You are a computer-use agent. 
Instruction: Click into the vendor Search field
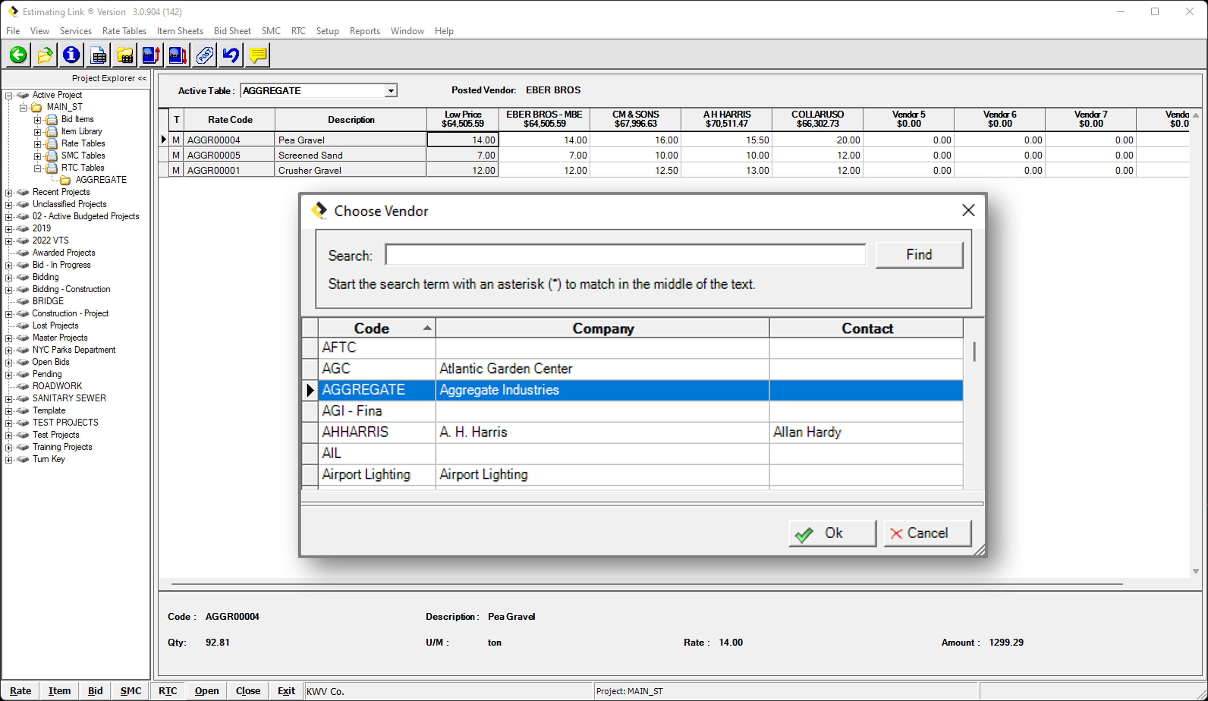(x=625, y=255)
